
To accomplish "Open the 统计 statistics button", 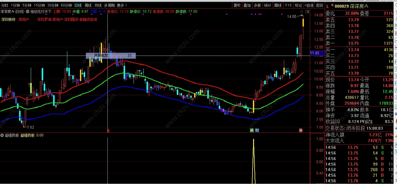I will [x=268, y=5].
